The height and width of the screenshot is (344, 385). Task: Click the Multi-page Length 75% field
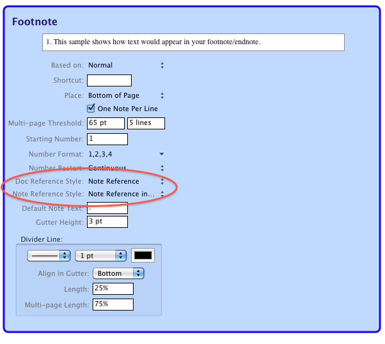pyautogui.click(x=113, y=304)
